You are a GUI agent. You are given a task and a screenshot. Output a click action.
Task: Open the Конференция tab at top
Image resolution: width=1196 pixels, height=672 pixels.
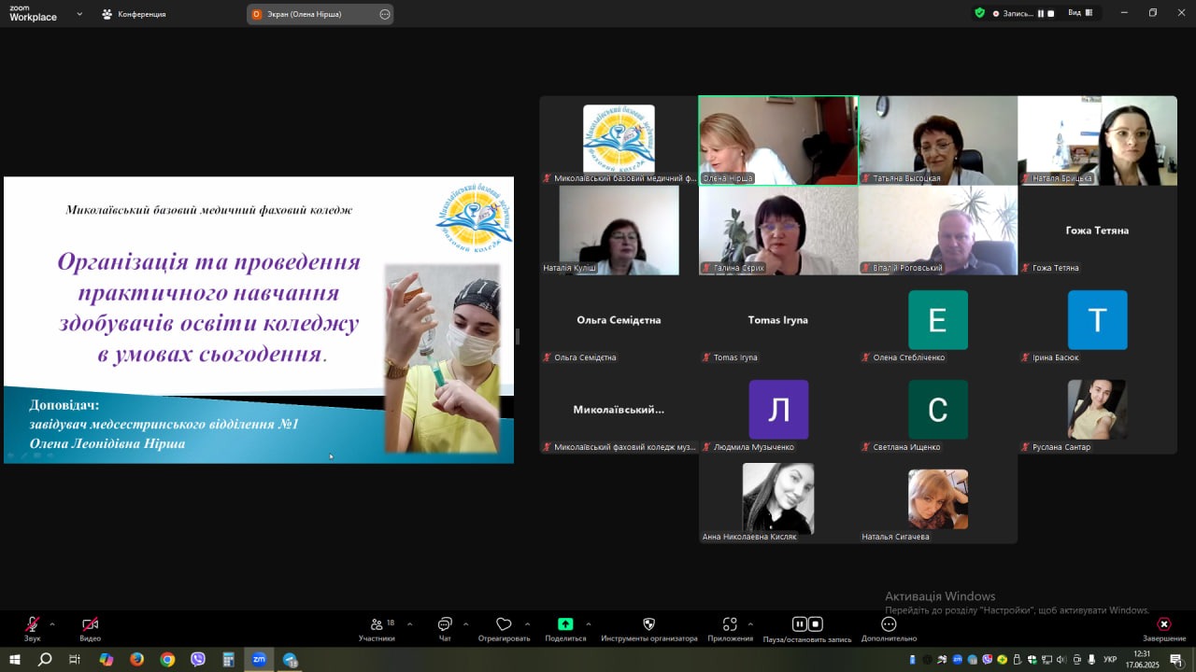point(134,14)
